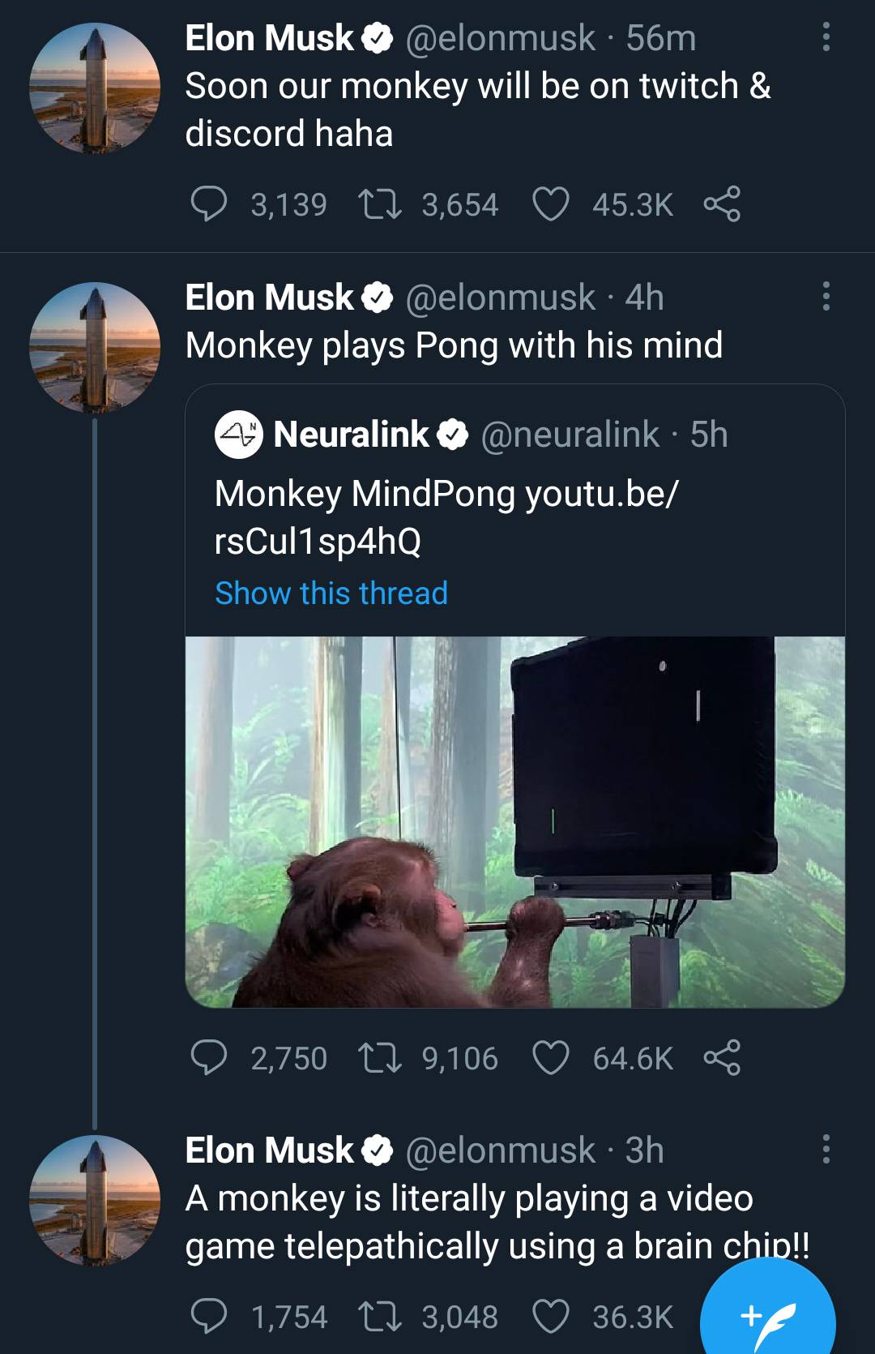Viewport: 875px width, 1354px height.
Task: Retweet the brain chip tweet
Action: [x=380, y=1317]
